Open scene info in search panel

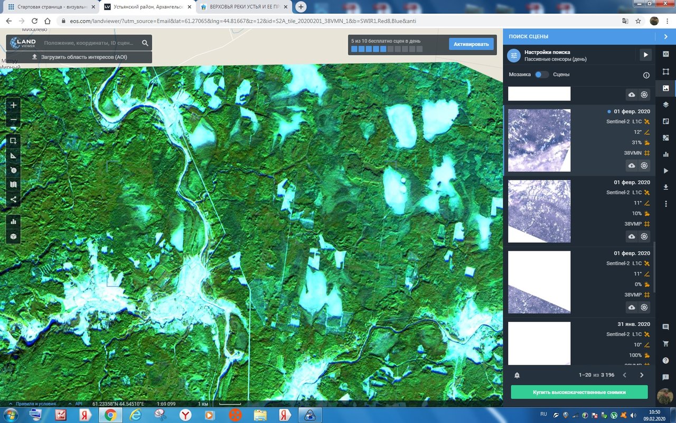(646, 75)
